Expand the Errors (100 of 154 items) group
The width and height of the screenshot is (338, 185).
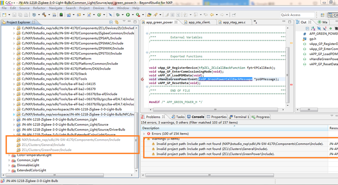(x=144, y=134)
